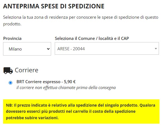This screenshot has width=162, height=127.
Task: Click the delivery truck icon
Action: coord(8,71)
